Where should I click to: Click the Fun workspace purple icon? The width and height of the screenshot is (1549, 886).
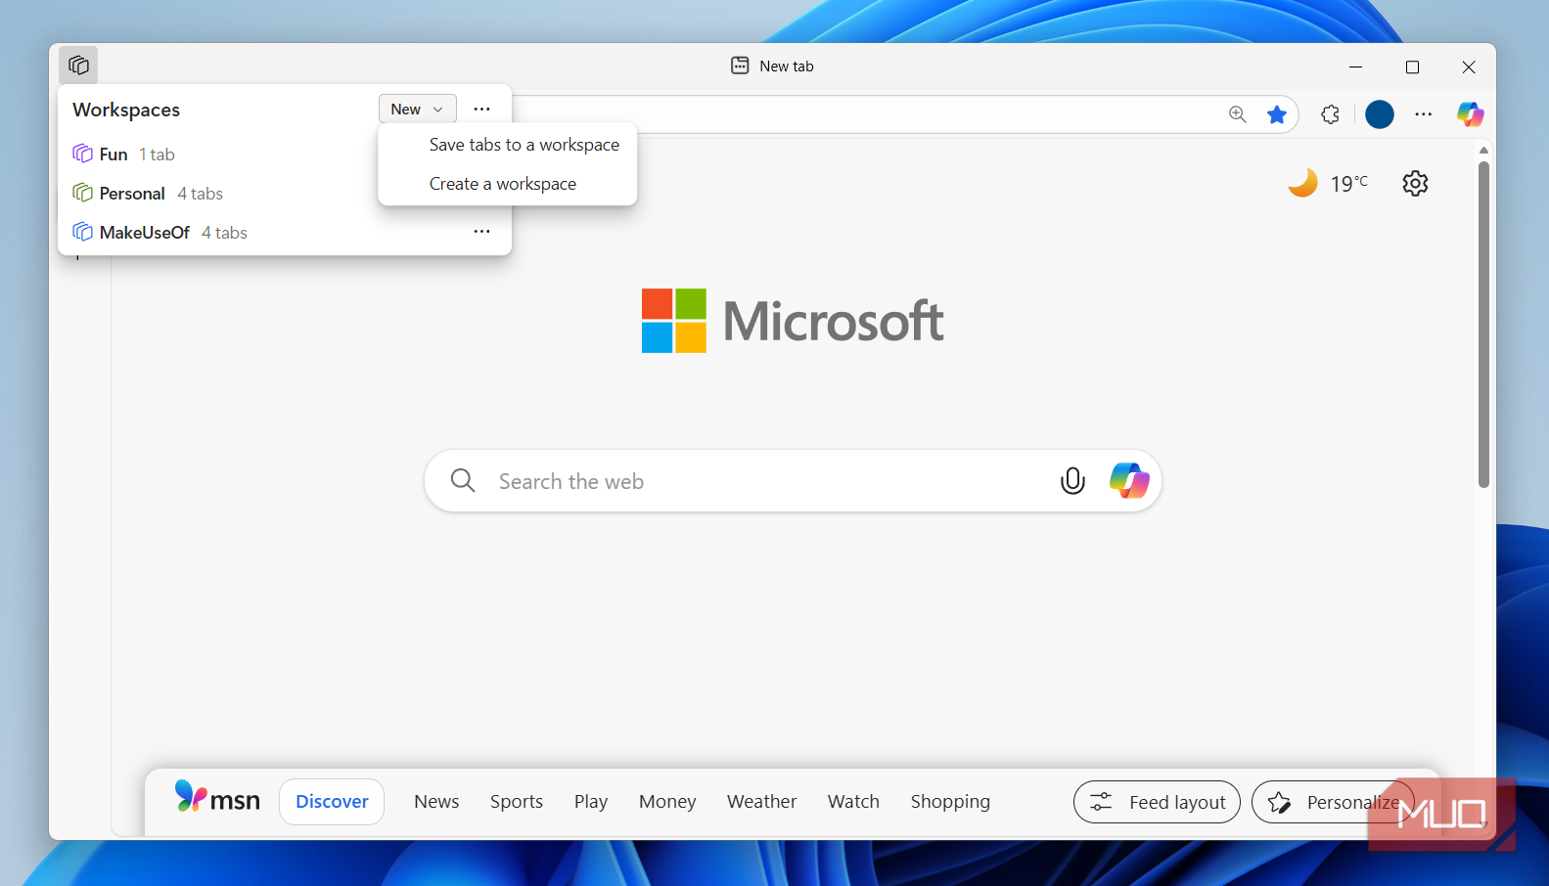tap(82, 154)
